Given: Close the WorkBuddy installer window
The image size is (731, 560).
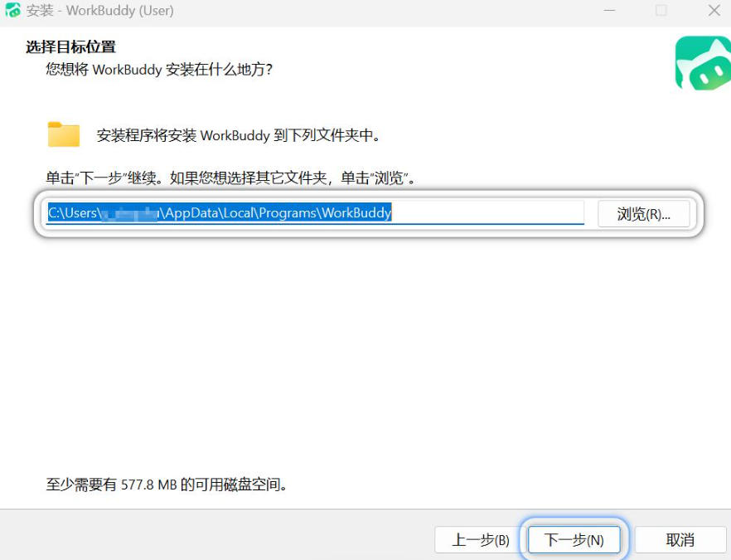Looking at the screenshot, I should click(714, 10).
